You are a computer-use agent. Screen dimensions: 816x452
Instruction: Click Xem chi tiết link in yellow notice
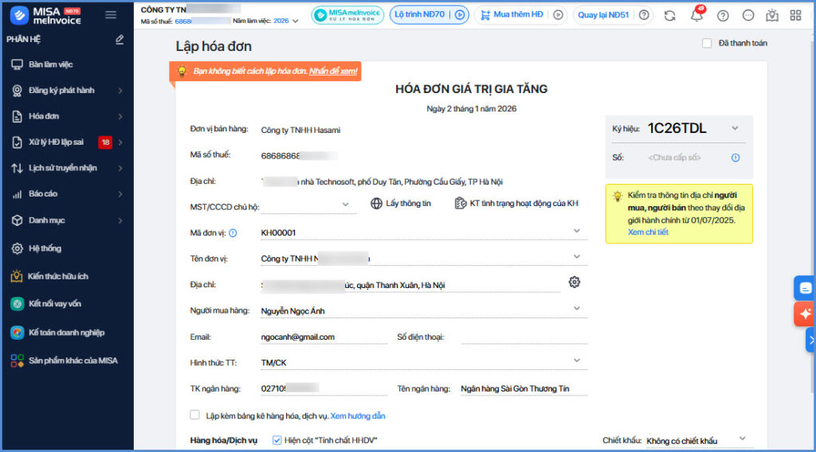coord(648,232)
